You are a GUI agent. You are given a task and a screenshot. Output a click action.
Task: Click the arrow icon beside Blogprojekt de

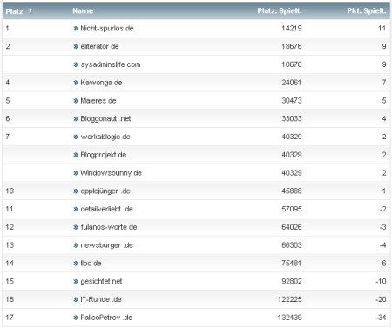pos(76,155)
